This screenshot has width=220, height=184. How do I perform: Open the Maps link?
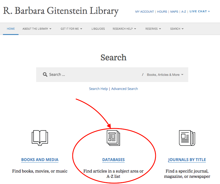click(174, 12)
